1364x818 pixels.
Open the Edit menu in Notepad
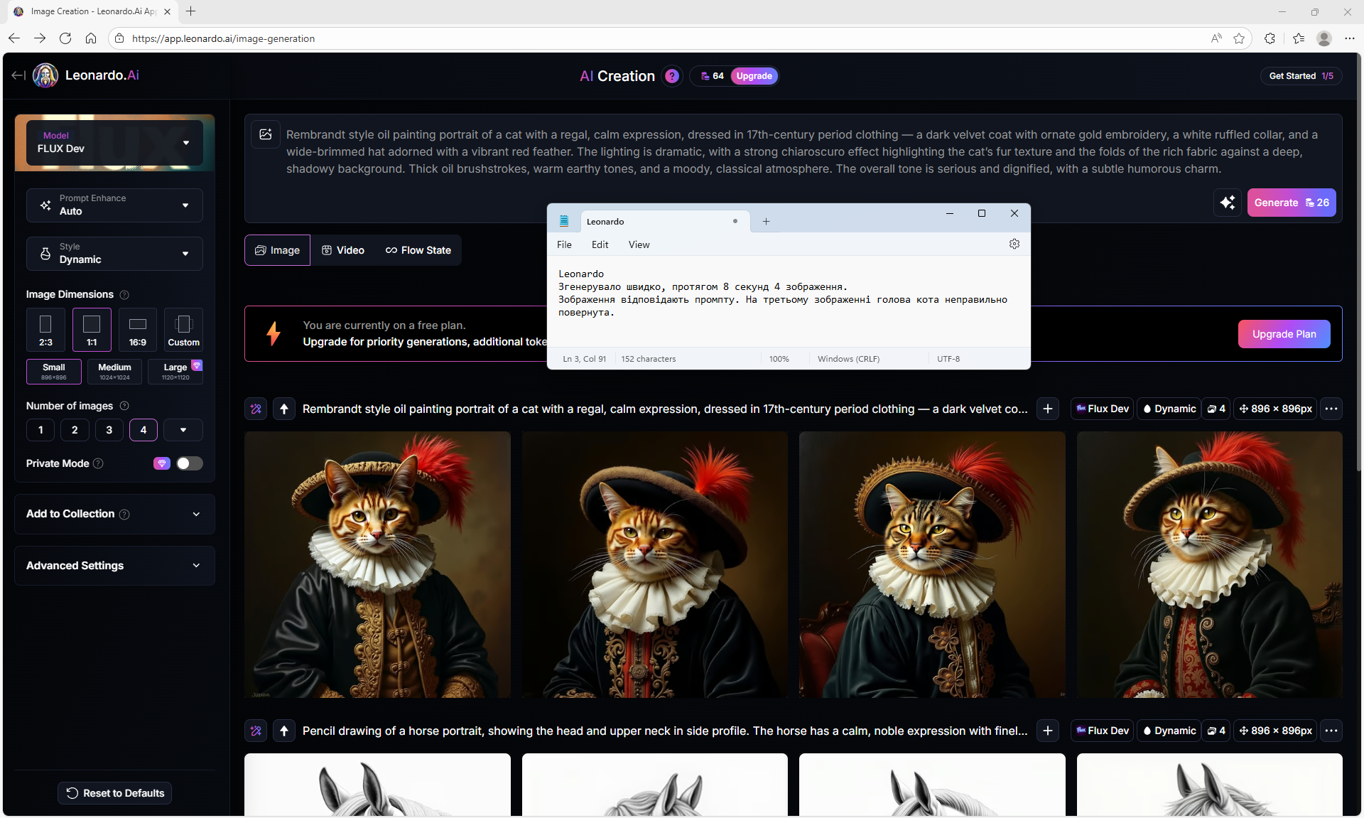click(600, 244)
